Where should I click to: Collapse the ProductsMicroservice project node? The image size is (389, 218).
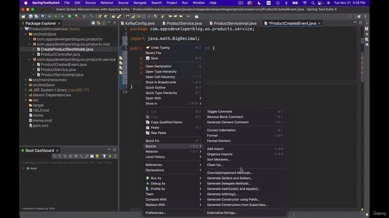tap(22, 29)
